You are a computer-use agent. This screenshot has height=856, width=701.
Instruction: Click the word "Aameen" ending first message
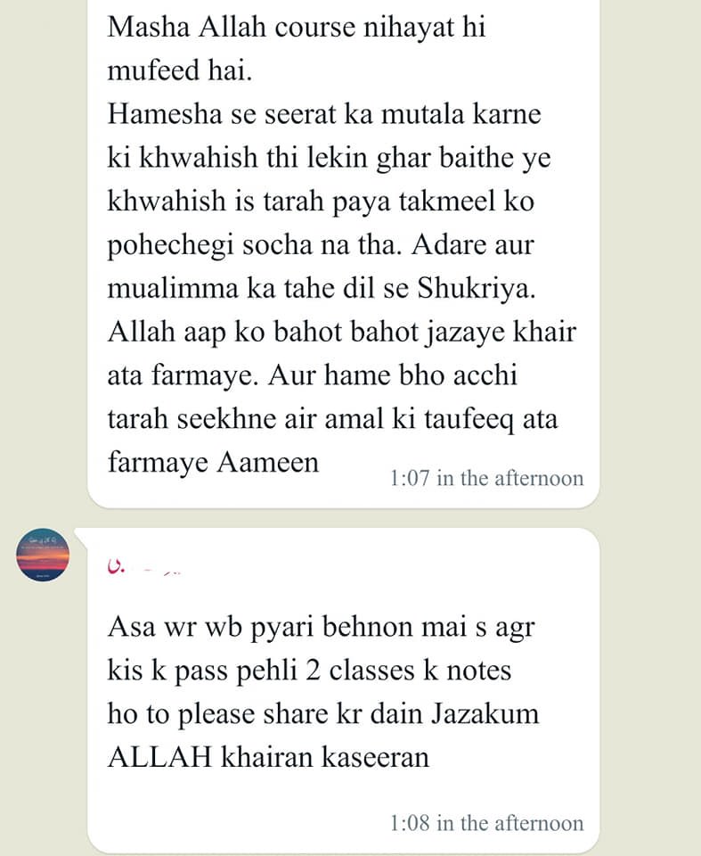[x=268, y=463]
